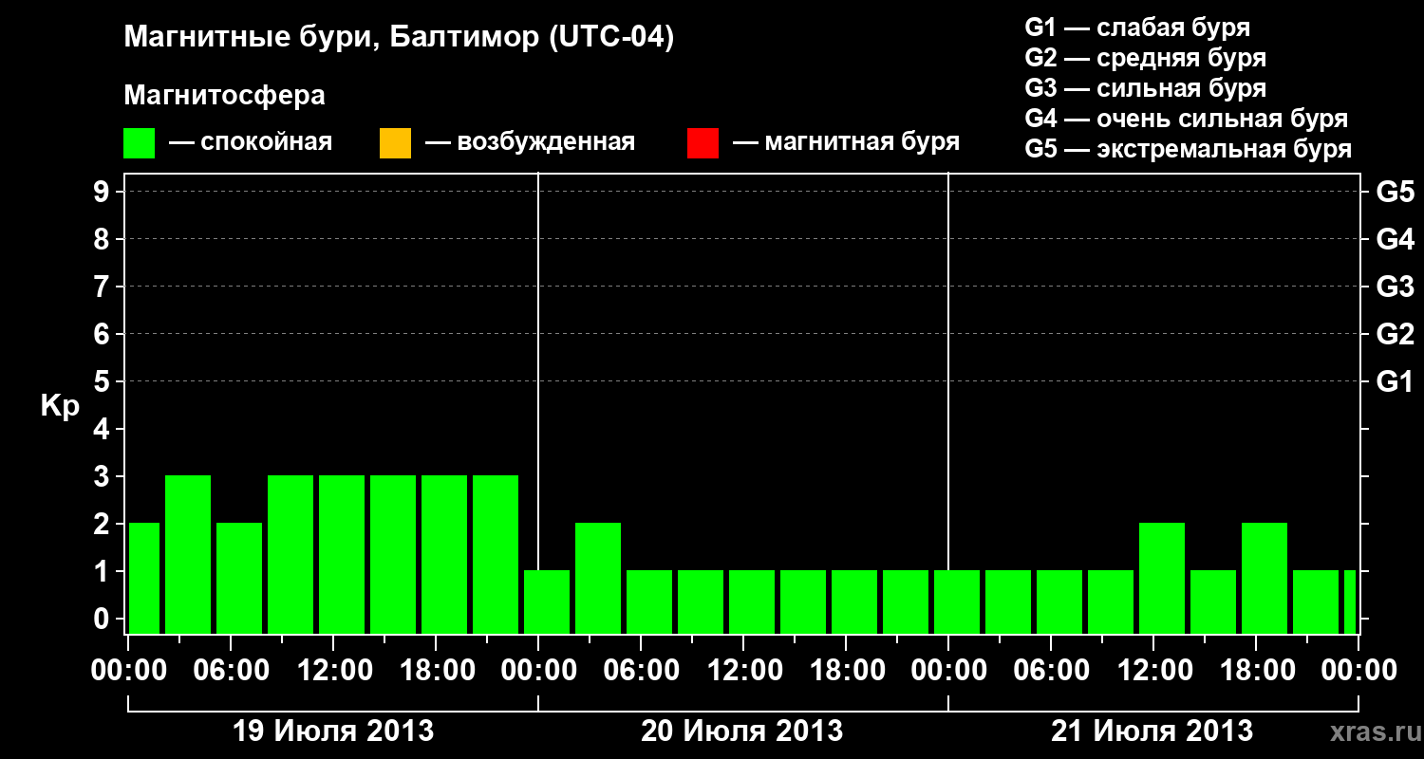
Task: Click the '18:00' time label under 21 Июля
Action: pyautogui.click(x=1256, y=671)
